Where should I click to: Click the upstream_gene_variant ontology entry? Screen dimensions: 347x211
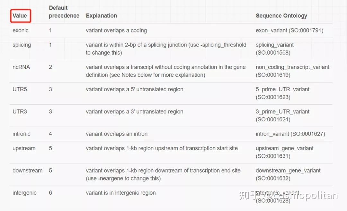284,152
